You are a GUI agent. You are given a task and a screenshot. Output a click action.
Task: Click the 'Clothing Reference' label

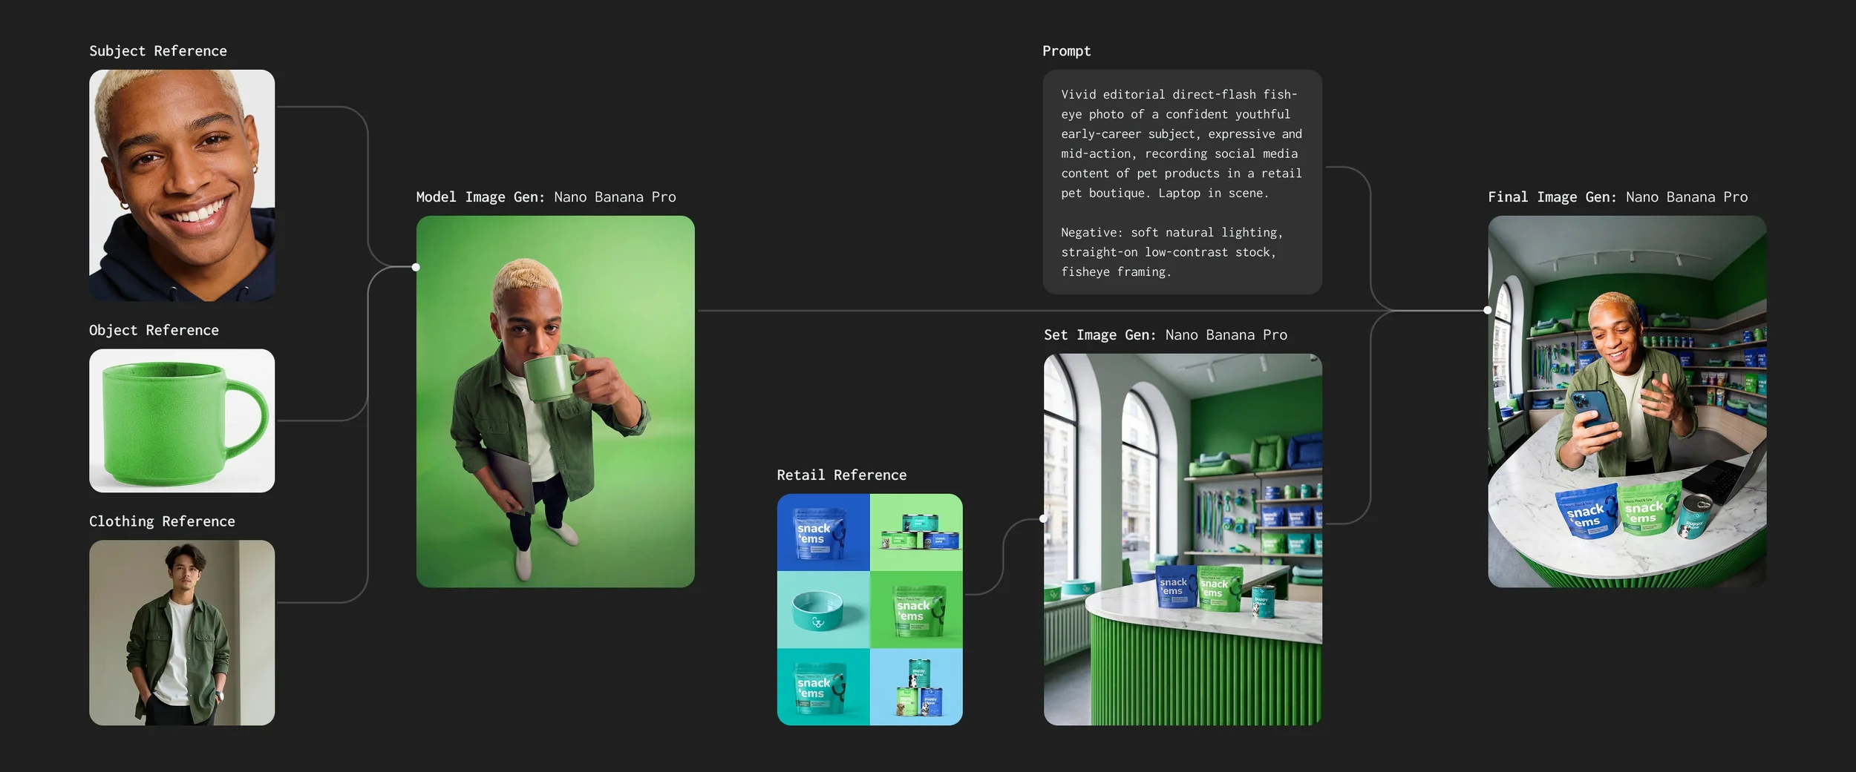pyautogui.click(x=162, y=521)
